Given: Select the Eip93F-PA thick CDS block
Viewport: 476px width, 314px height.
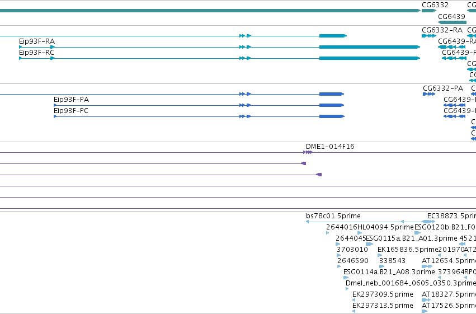Looking at the screenshot, I should pyautogui.click(x=332, y=105).
